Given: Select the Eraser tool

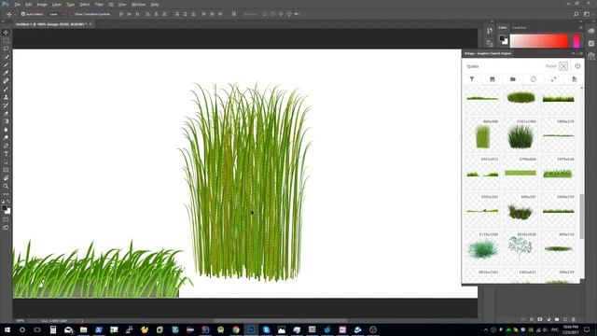Looking at the screenshot, I should pos(6,113).
